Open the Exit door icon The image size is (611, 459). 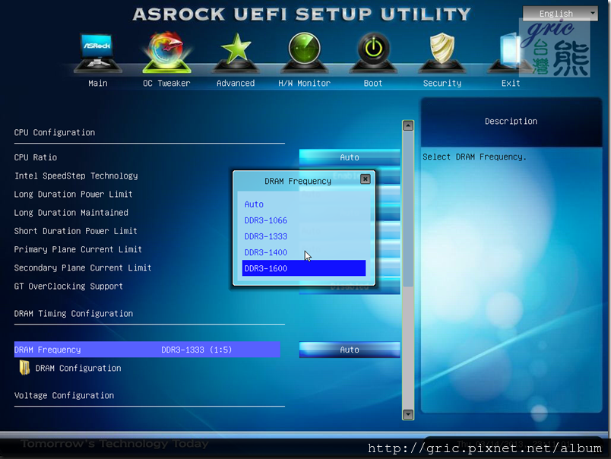(511, 53)
